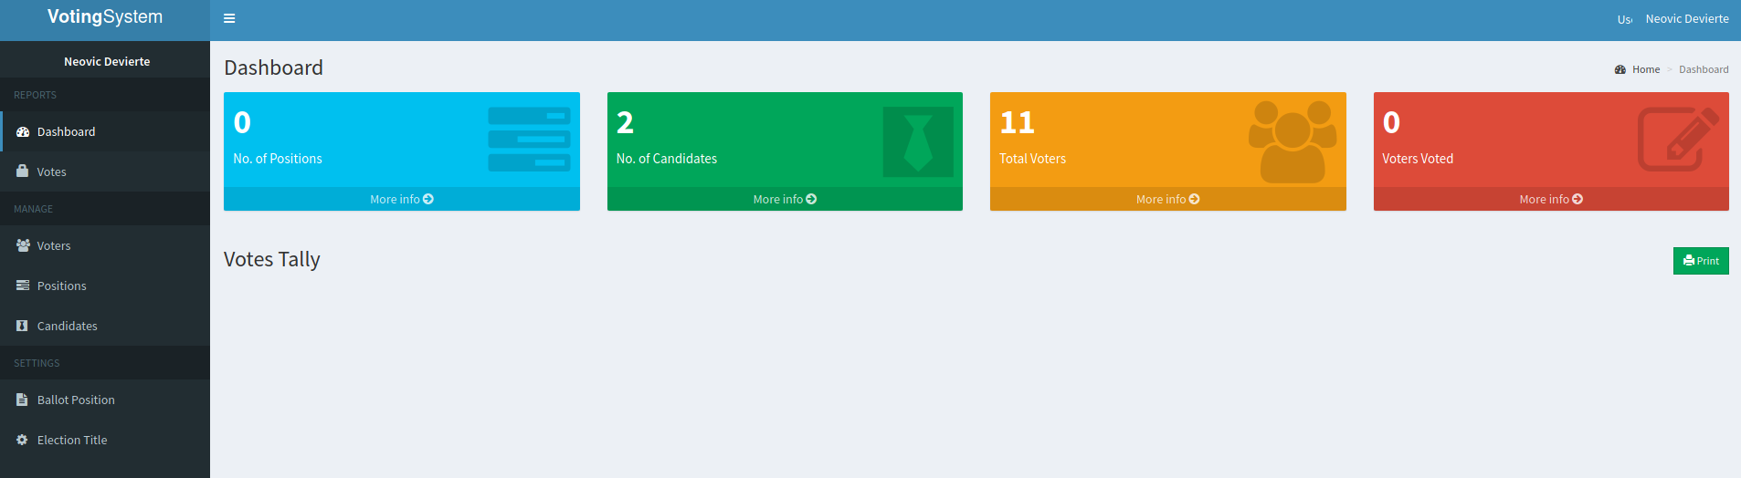The width and height of the screenshot is (1741, 478).
Task: Open More info for No. of Positions
Action: (x=401, y=199)
